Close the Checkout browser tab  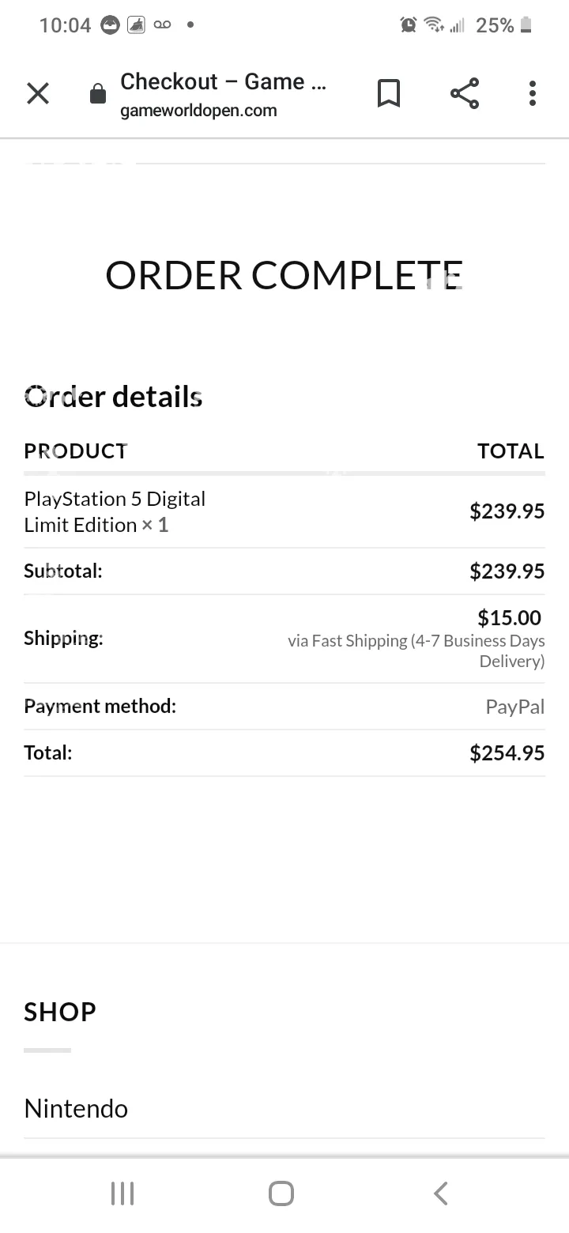[x=38, y=94]
